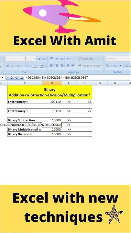
Task: Select the 'Binary Multiplication ::' label cell
Action: pos(25,129)
